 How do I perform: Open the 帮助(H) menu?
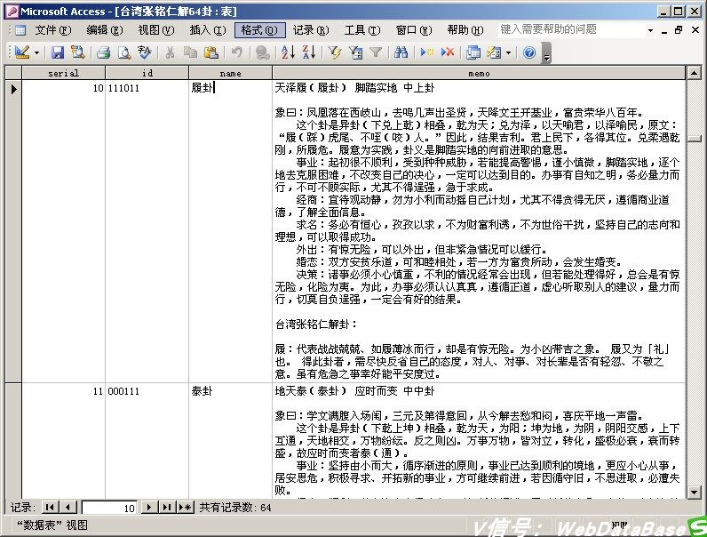pyautogui.click(x=465, y=30)
